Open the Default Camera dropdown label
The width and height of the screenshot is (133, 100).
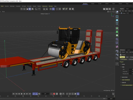45,14
